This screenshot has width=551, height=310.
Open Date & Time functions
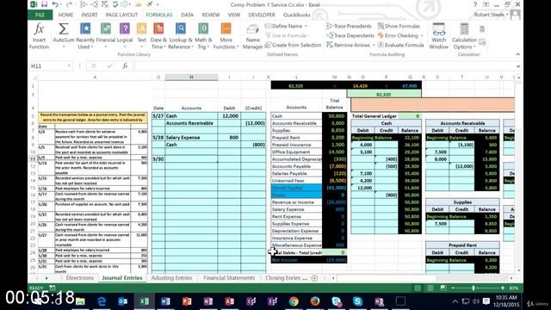point(158,36)
